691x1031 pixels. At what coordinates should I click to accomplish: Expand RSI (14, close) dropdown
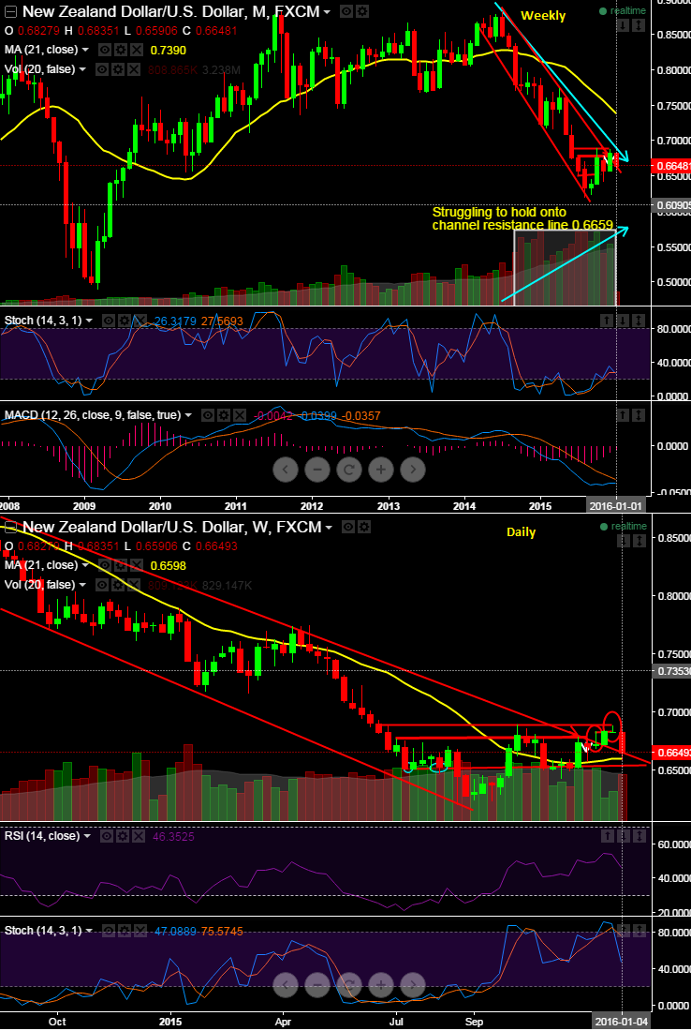pos(87,836)
